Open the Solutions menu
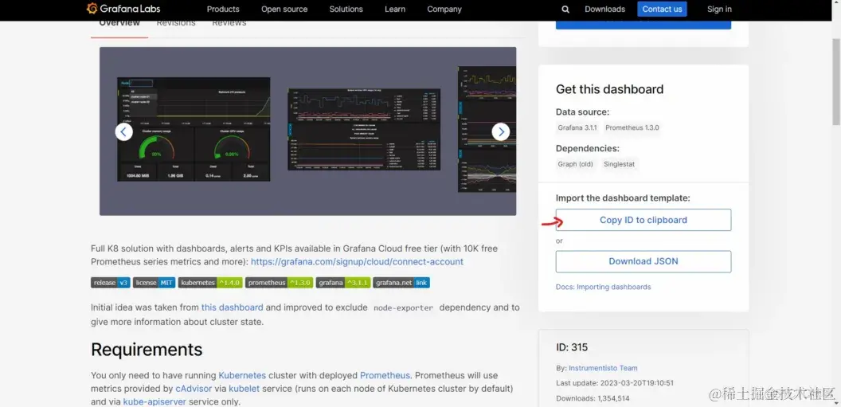Viewport: 841px width, 407px height. tap(346, 9)
